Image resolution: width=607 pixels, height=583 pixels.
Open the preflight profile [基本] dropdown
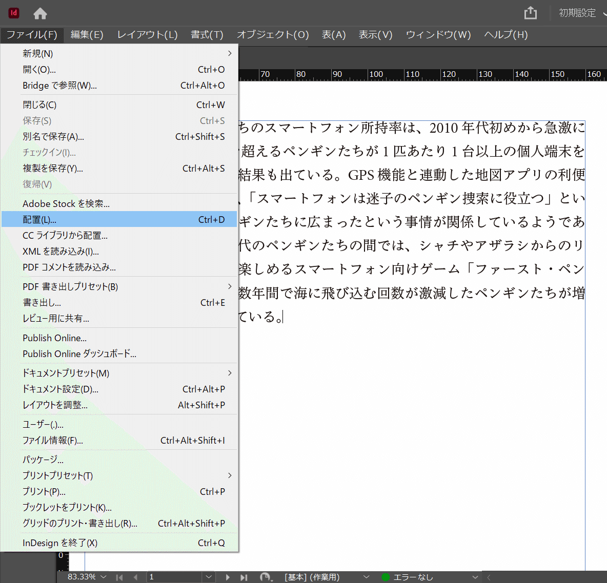pyautogui.click(x=366, y=577)
